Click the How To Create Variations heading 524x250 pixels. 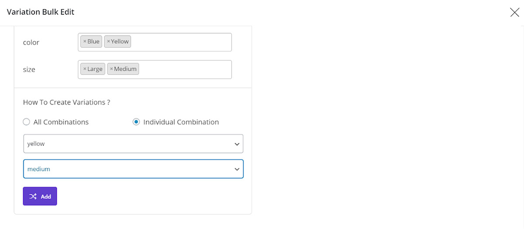pyautogui.click(x=66, y=102)
